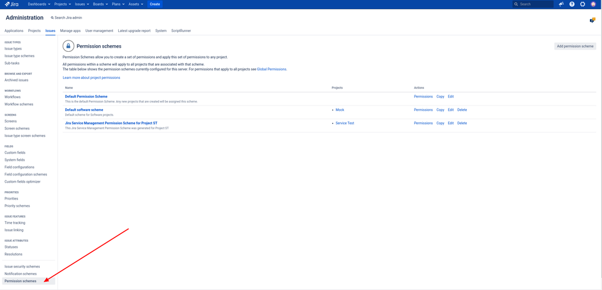Open the Latest upgrade report tab
The image size is (602, 290).
click(x=134, y=31)
